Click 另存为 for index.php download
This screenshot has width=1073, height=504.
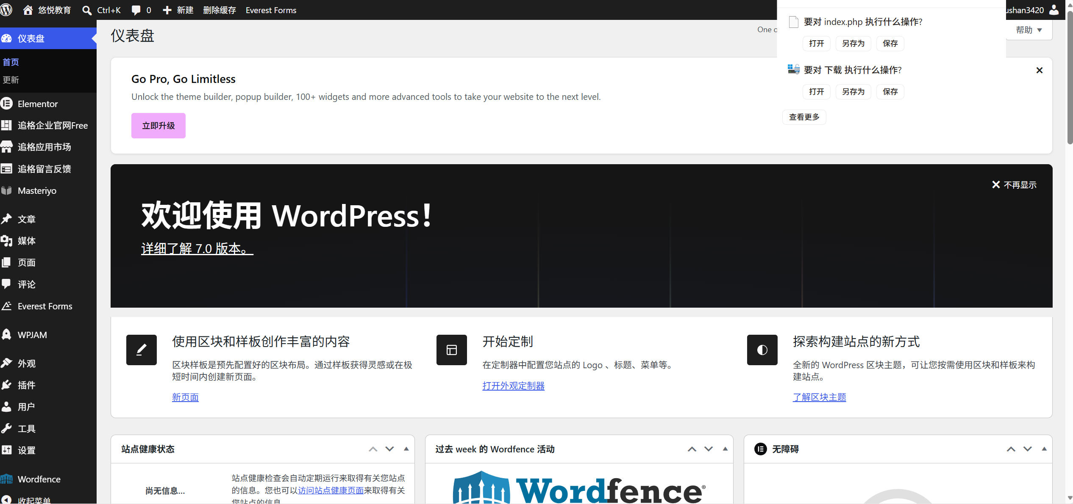pyautogui.click(x=853, y=44)
